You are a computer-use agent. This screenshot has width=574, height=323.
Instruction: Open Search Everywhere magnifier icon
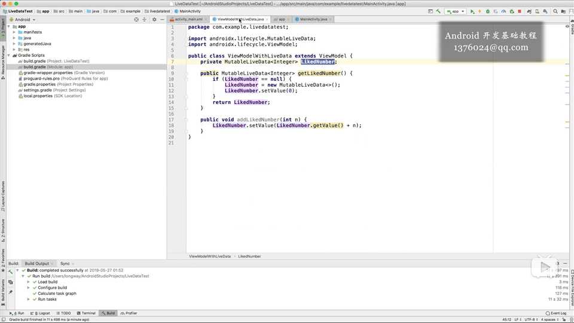click(555, 11)
